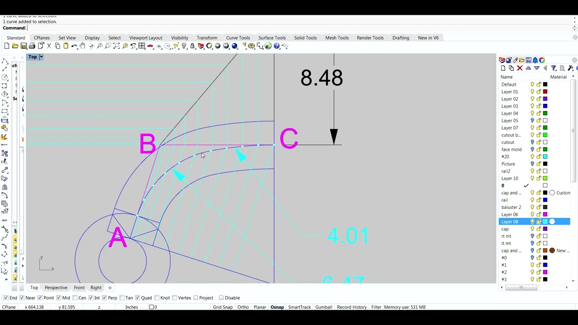Toggle Osnap in status bar
The width and height of the screenshot is (578, 325).
click(x=277, y=307)
